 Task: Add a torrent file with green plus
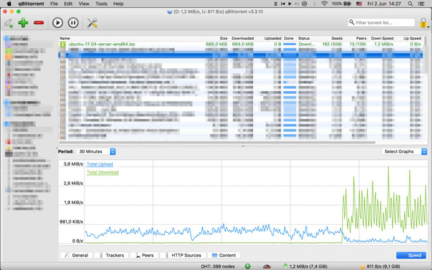click(23, 22)
